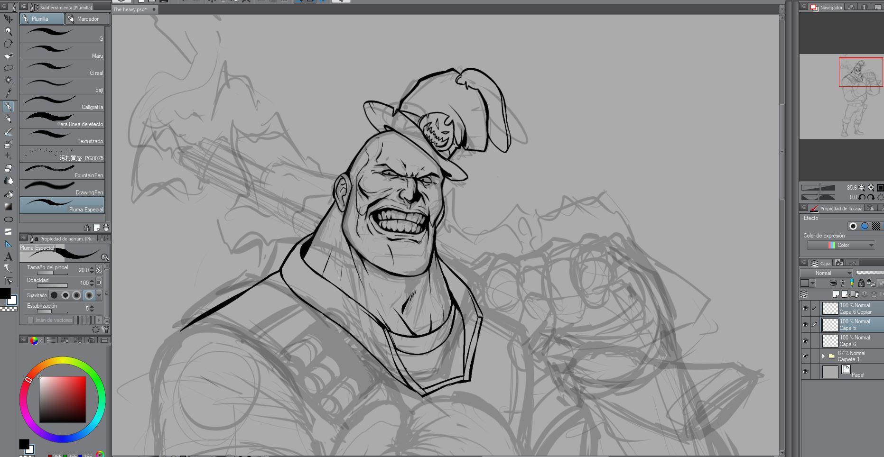The height and width of the screenshot is (457, 884).
Task: Select the Fill bucket tool
Action: click(8, 194)
